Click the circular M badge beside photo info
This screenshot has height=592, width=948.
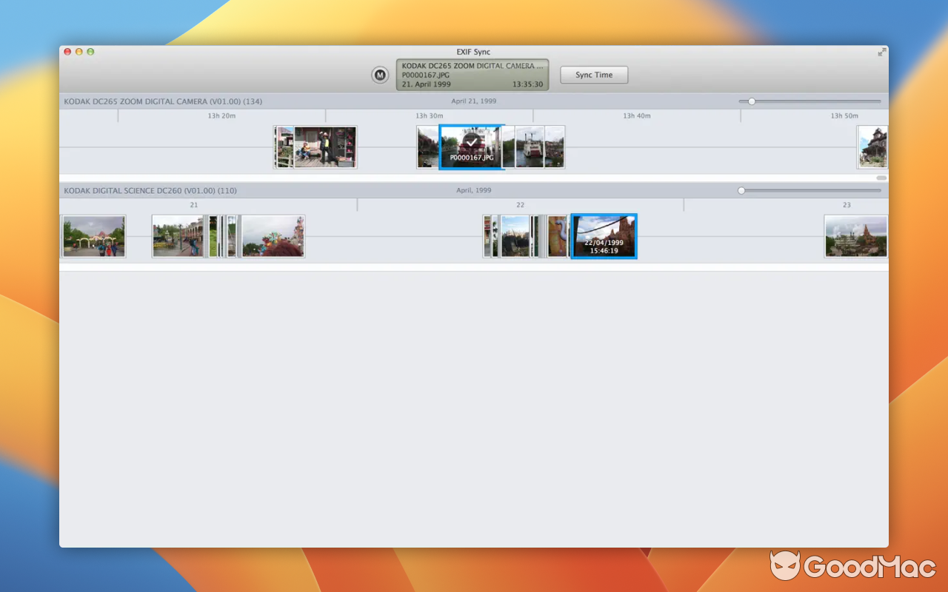point(380,75)
